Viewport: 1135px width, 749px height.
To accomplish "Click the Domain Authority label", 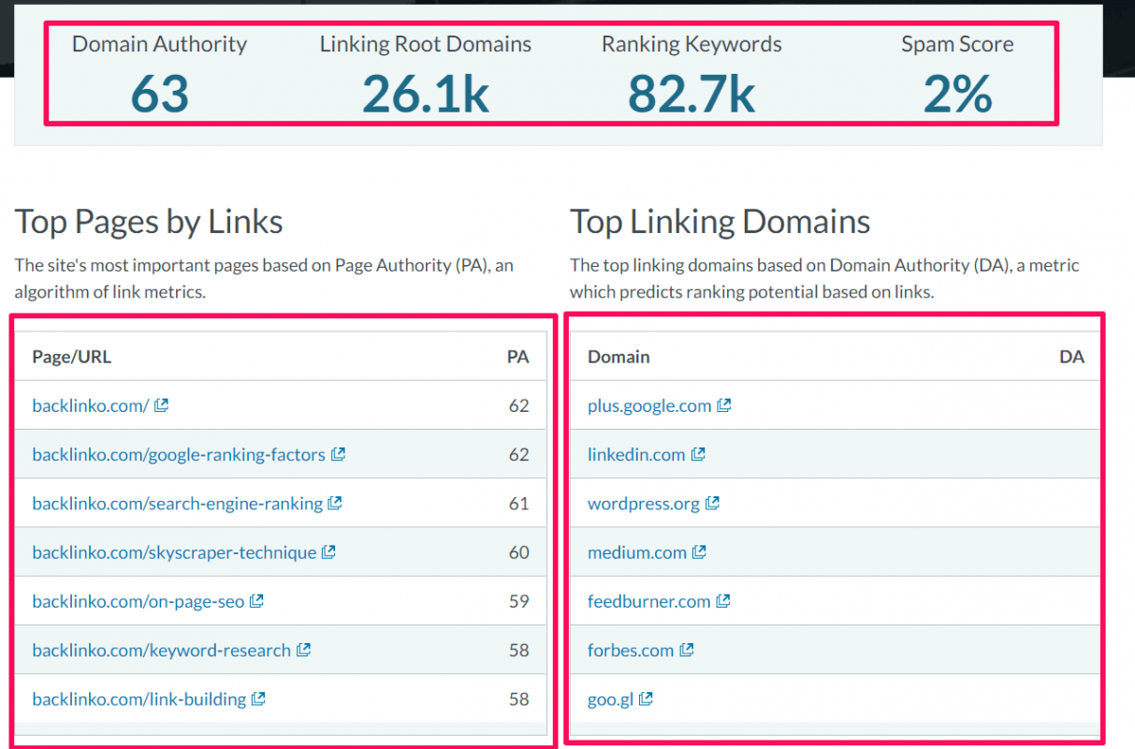I will 159,44.
